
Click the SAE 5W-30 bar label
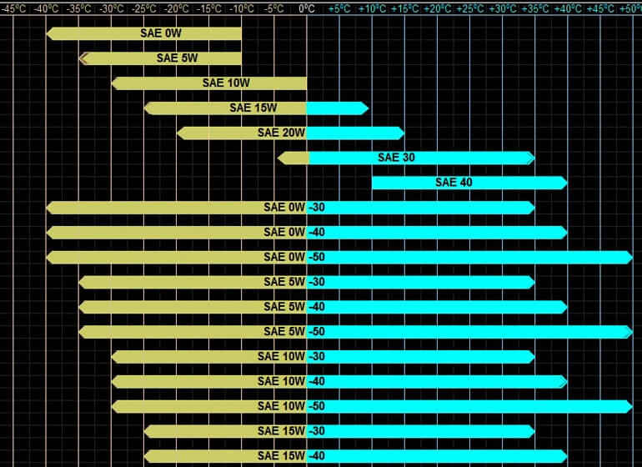(x=294, y=282)
